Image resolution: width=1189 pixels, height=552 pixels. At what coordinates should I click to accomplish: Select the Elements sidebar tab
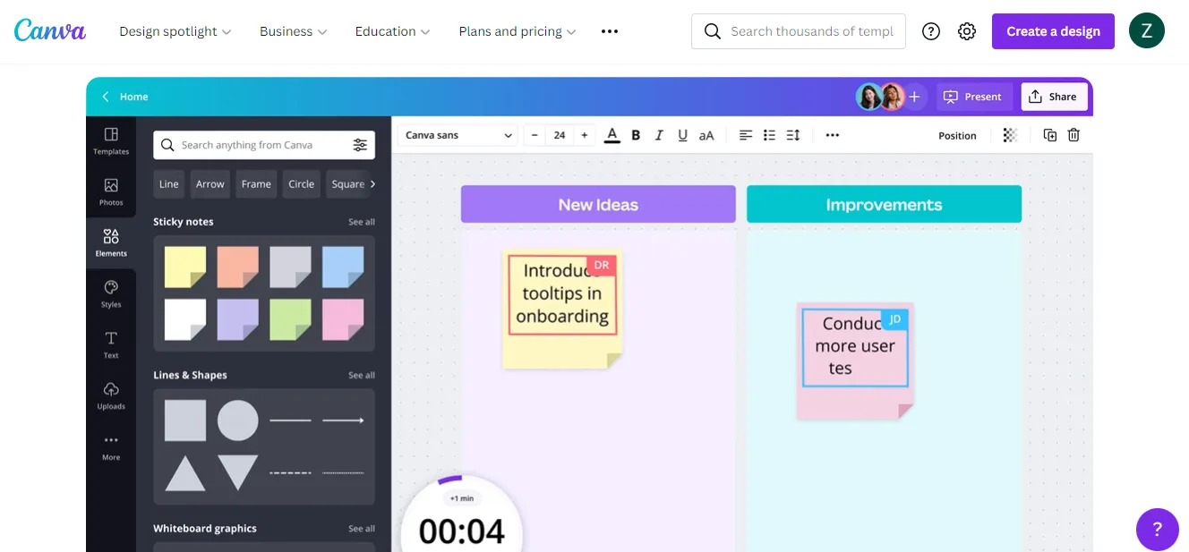pos(111,242)
